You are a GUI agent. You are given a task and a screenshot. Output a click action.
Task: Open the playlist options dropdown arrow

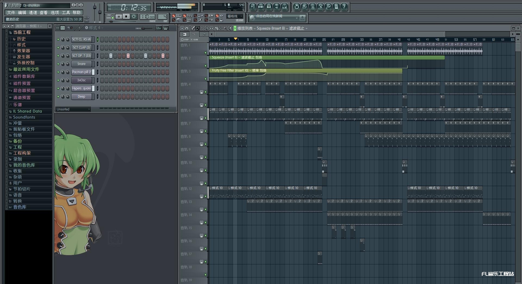coord(182,28)
